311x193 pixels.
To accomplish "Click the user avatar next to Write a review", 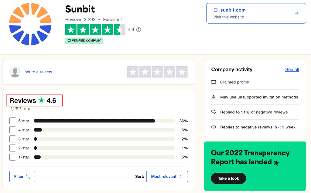I will (15, 72).
